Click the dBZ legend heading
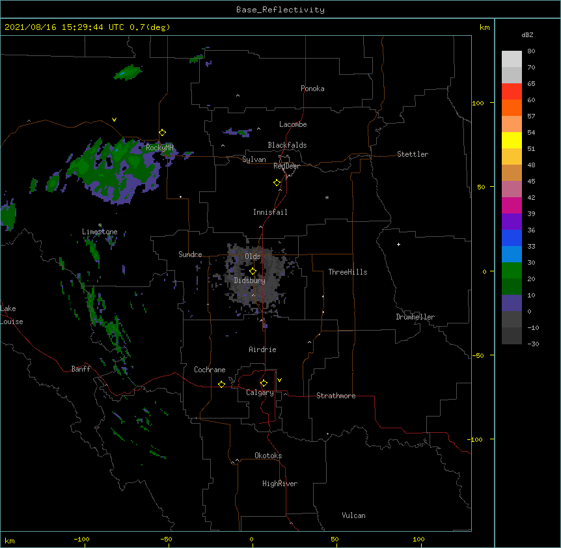The width and height of the screenshot is (561, 548). (527, 34)
